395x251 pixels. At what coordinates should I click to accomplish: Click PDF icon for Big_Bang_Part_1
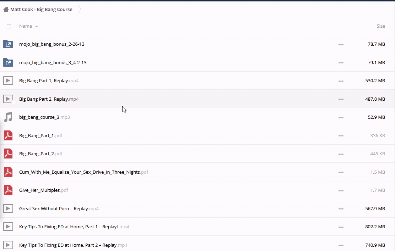pos(8,136)
